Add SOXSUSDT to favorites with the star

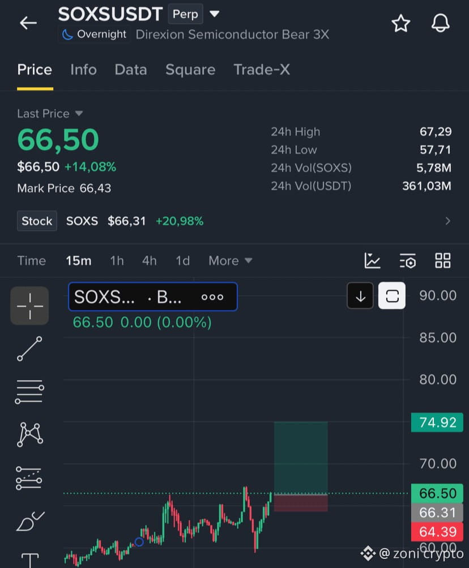401,23
